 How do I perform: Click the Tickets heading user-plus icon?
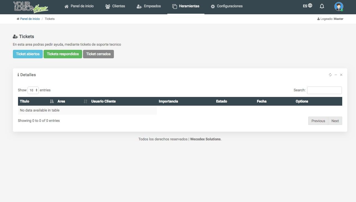click(15, 37)
